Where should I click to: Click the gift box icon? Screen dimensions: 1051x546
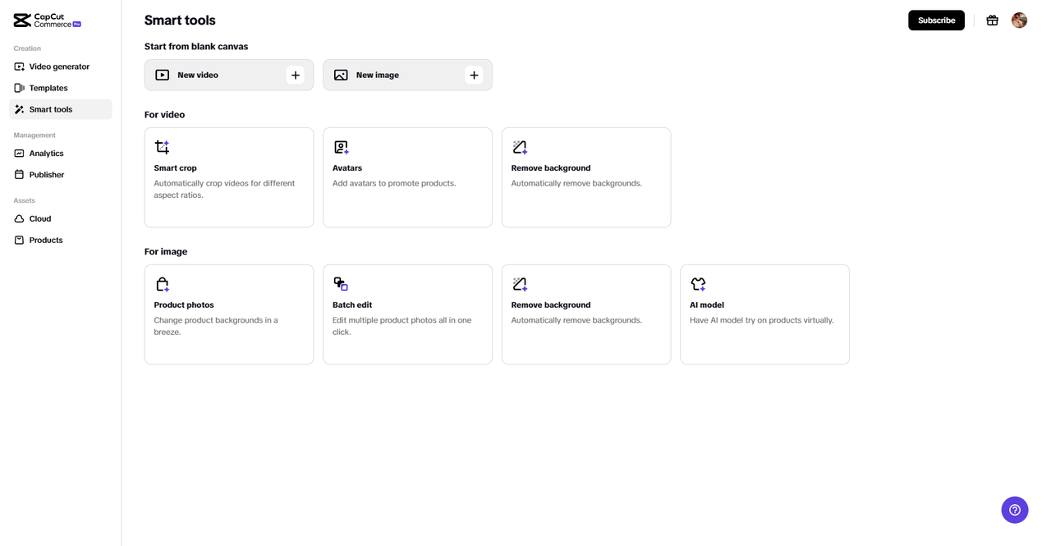992,21
